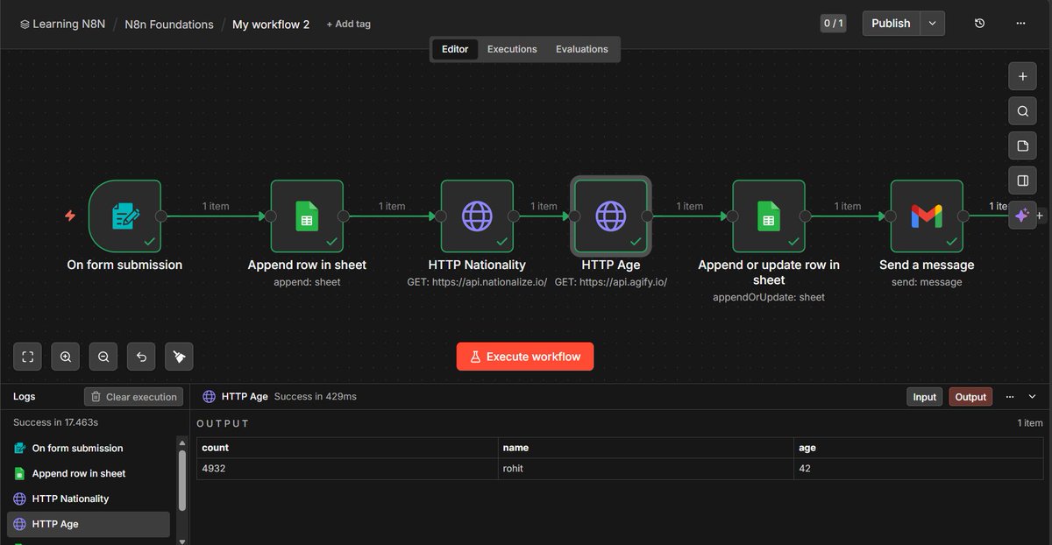Screen dimensions: 1052x545
Task: Use the logs list scrollbar
Action: click(x=181, y=479)
